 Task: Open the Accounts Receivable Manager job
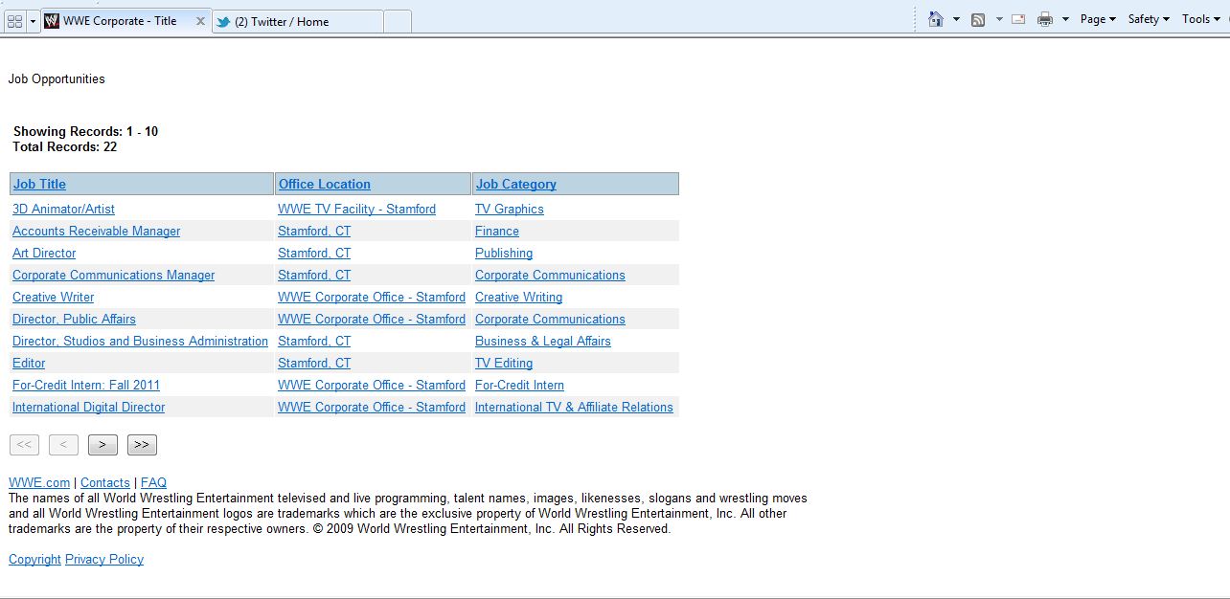[96, 232]
